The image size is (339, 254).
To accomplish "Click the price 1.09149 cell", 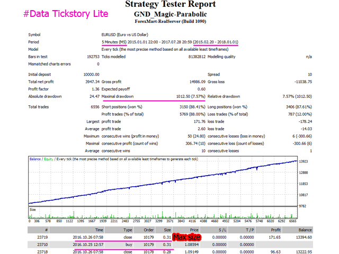I will tap(192, 252).
